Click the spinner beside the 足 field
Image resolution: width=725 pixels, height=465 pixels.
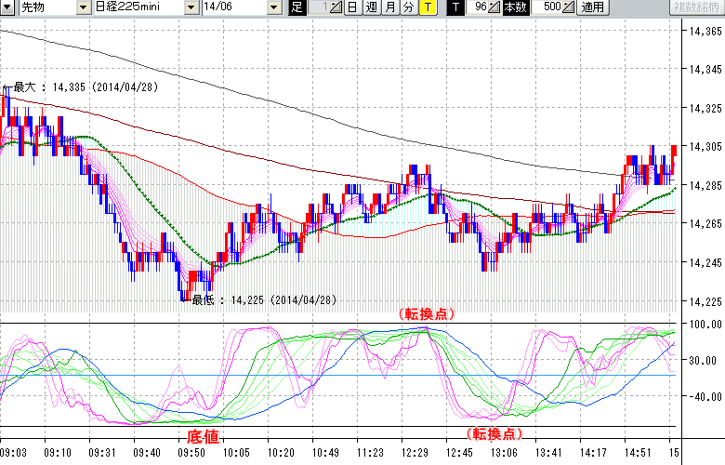click(336, 7)
